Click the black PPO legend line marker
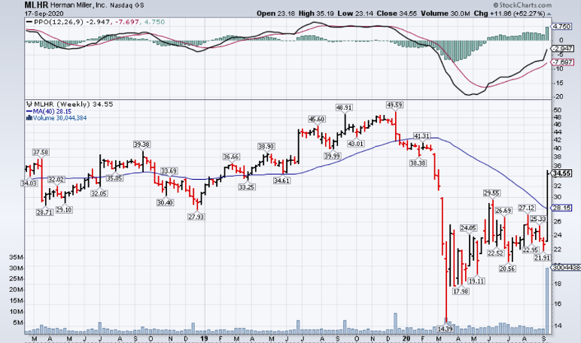 pyautogui.click(x=29, y=23)
